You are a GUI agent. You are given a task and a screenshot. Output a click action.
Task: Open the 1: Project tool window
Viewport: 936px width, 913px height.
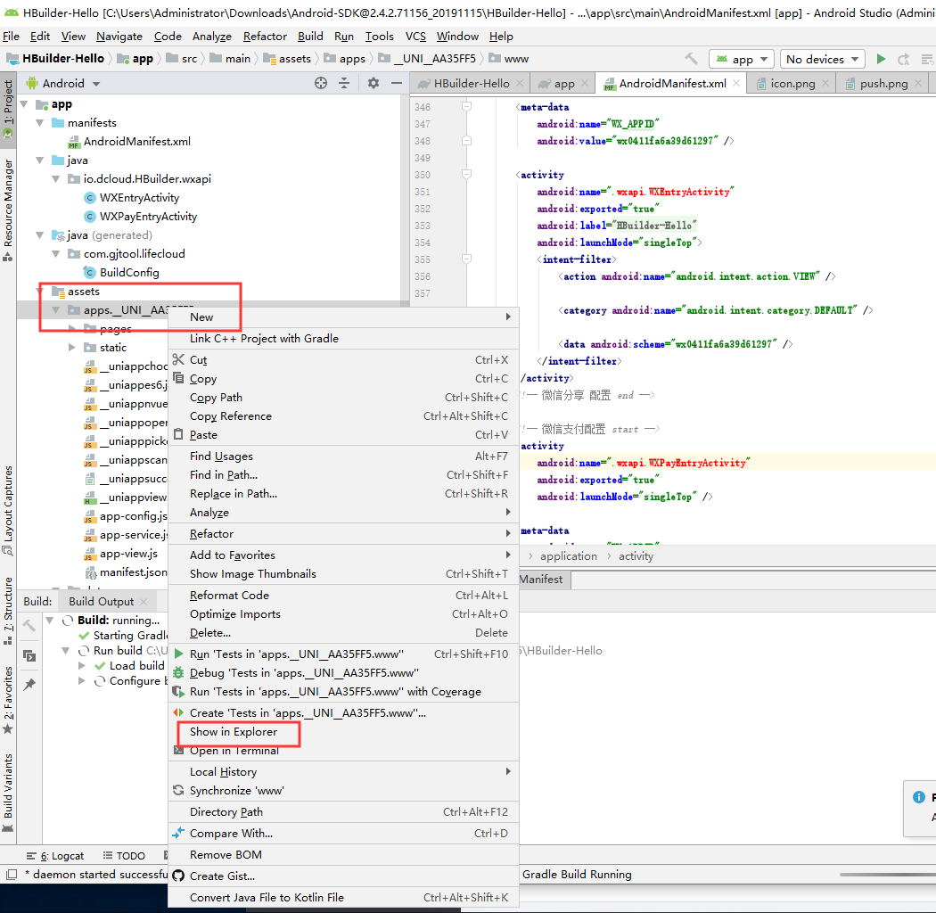pyautogui.click(x=8, y=108)
